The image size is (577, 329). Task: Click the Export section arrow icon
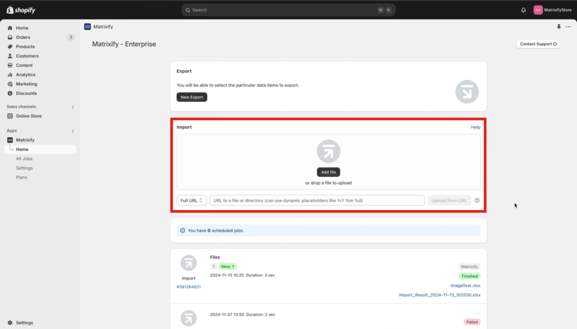coord(467,92)
